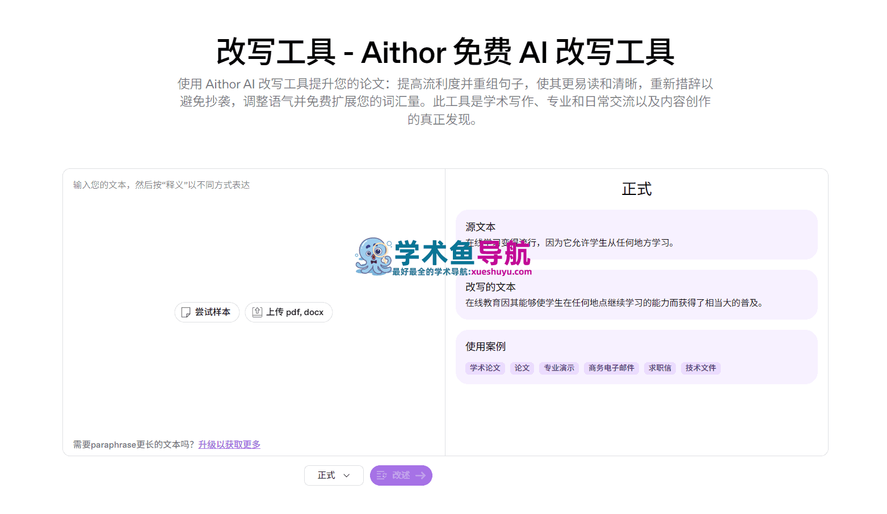This screenshot has height=514, width=887.
Task: Click into the text input area placeholder
Action: [161, 185]
